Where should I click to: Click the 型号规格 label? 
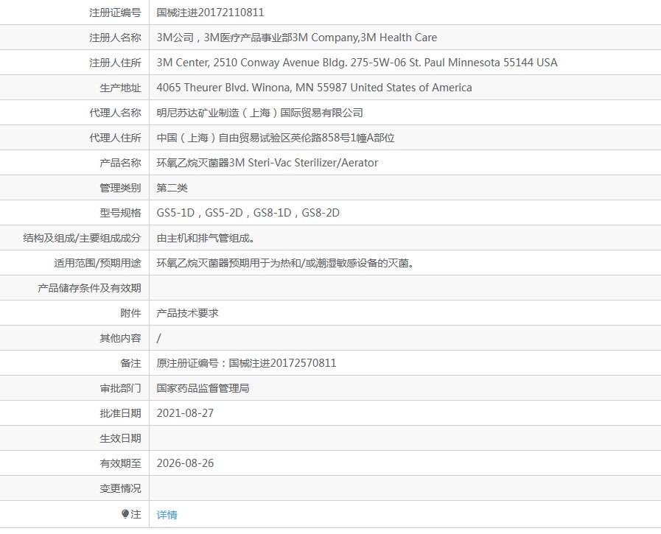coord(120,213)
